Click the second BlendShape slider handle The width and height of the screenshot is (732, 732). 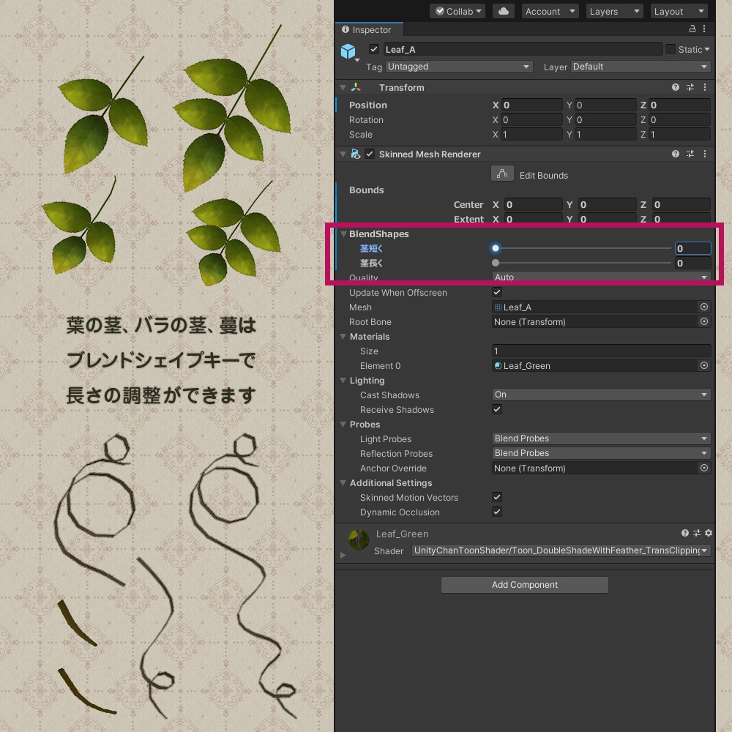[x=496, y=263]
